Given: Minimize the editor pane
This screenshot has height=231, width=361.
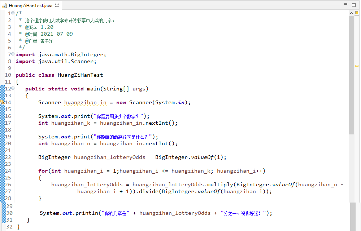Looking at the screenshot, I should coord(345,4).
